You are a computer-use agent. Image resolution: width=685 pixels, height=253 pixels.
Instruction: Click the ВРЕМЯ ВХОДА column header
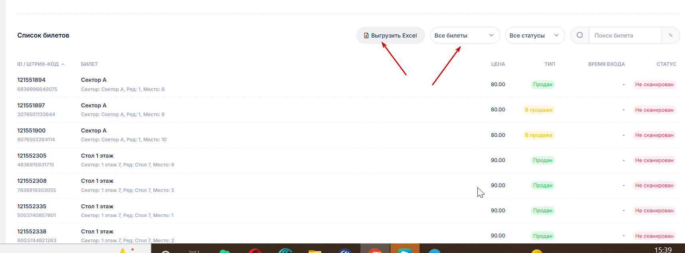[x=606, y=64]
